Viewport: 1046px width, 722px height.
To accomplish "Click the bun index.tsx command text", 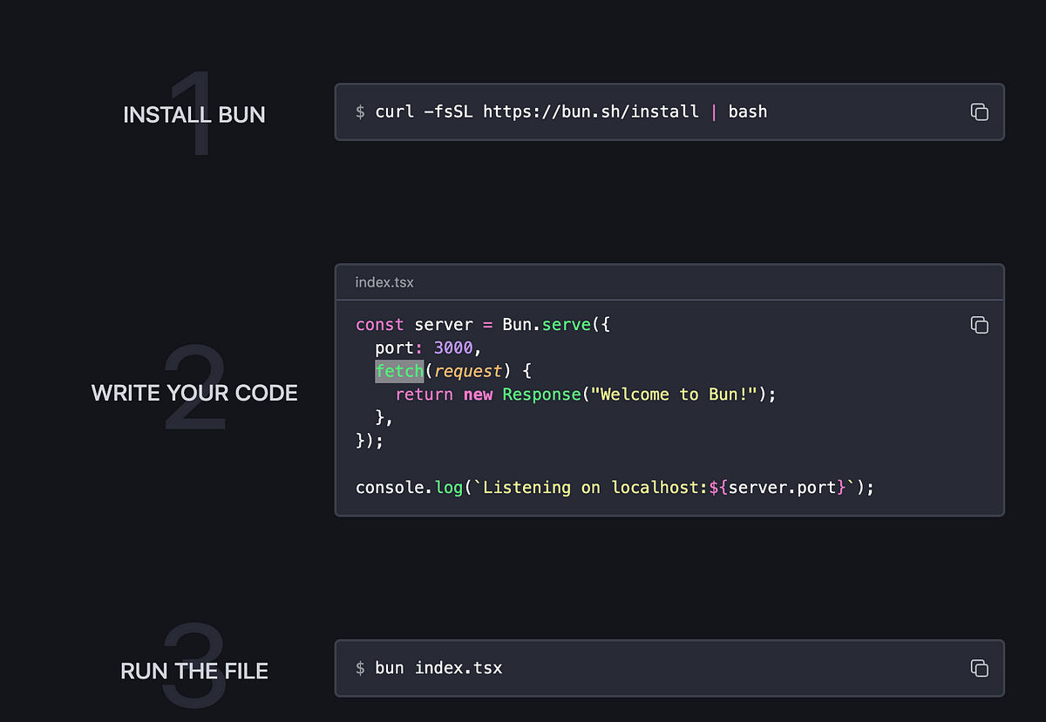I will pos(438,668).
